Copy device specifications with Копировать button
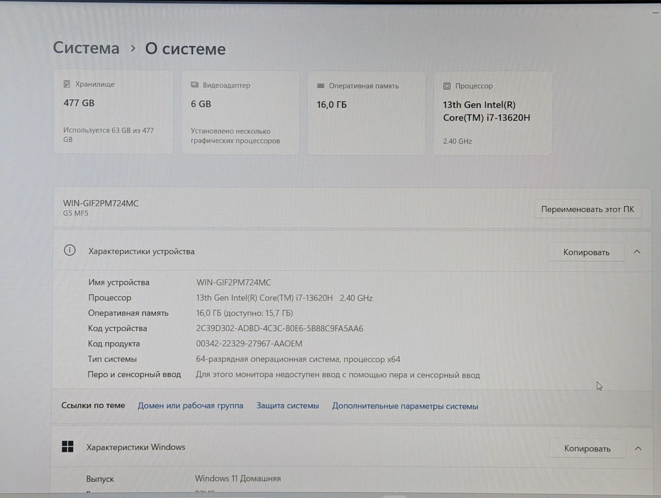Viewport: 661px width, 498px height. (x=586, y=252)
